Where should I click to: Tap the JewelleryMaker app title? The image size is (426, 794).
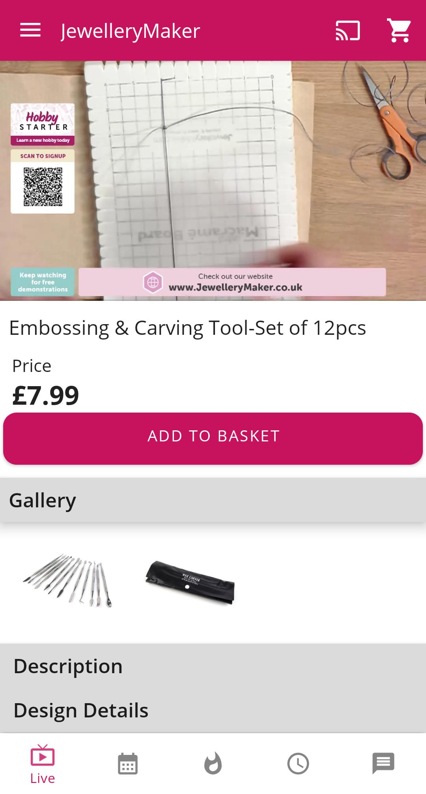tap(131, 31)
